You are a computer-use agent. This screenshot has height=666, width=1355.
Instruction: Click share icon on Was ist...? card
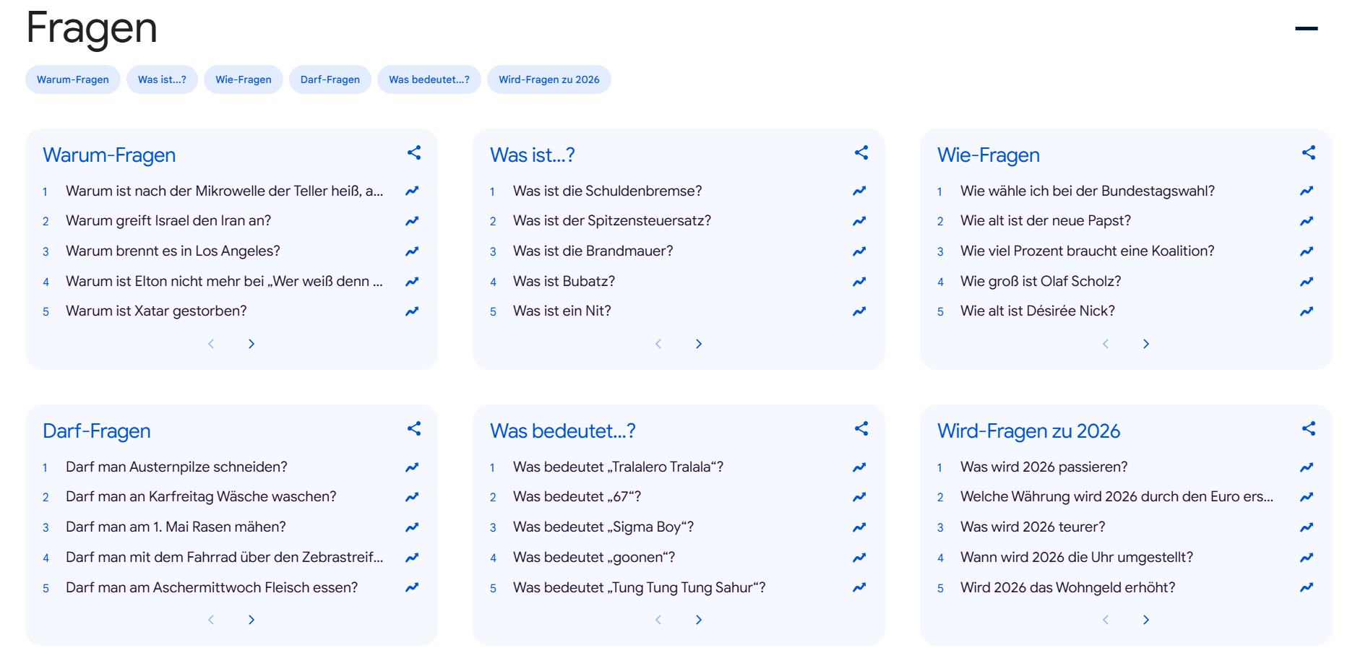coord(861,152)
